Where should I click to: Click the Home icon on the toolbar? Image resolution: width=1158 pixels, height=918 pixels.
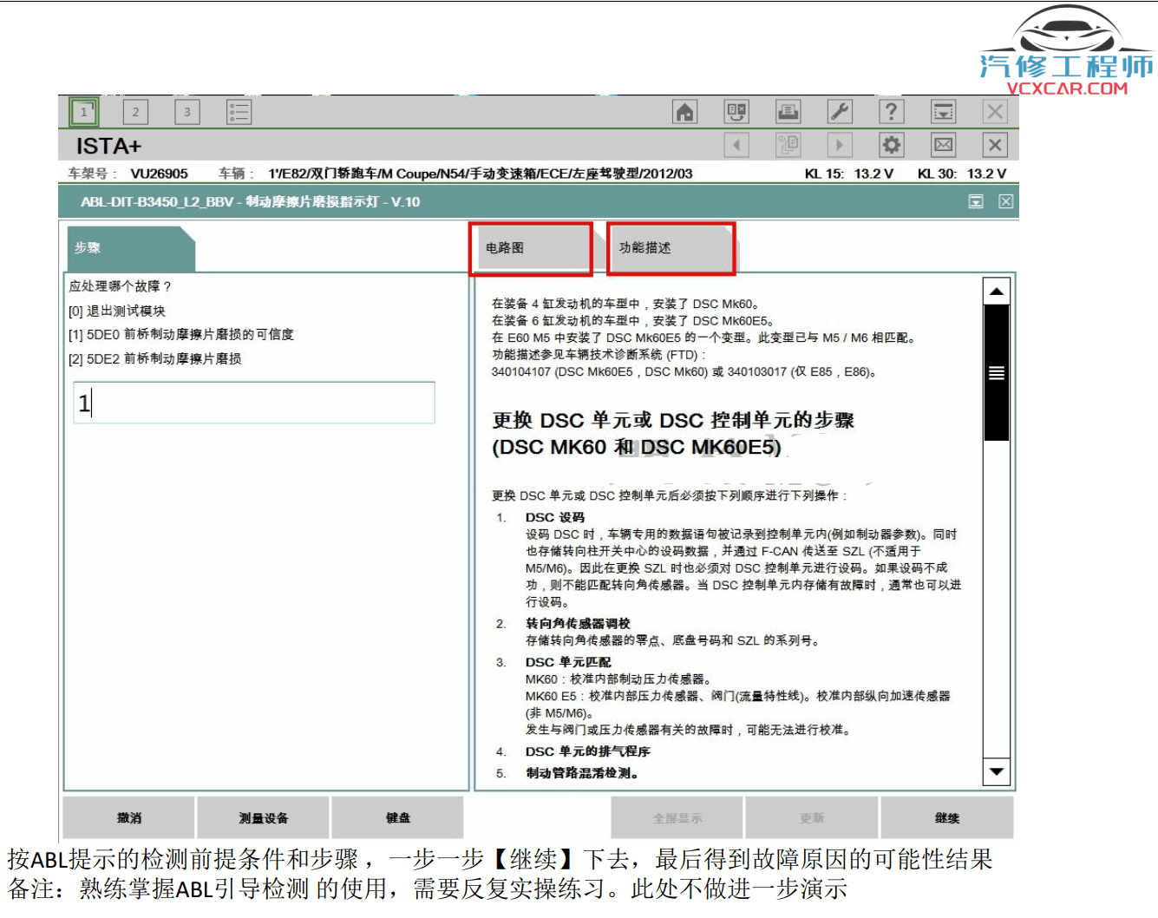point(684,111)
